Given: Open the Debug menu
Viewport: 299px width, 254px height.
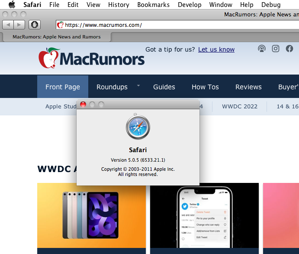Looking at the screenshot, I should point(271,5).
